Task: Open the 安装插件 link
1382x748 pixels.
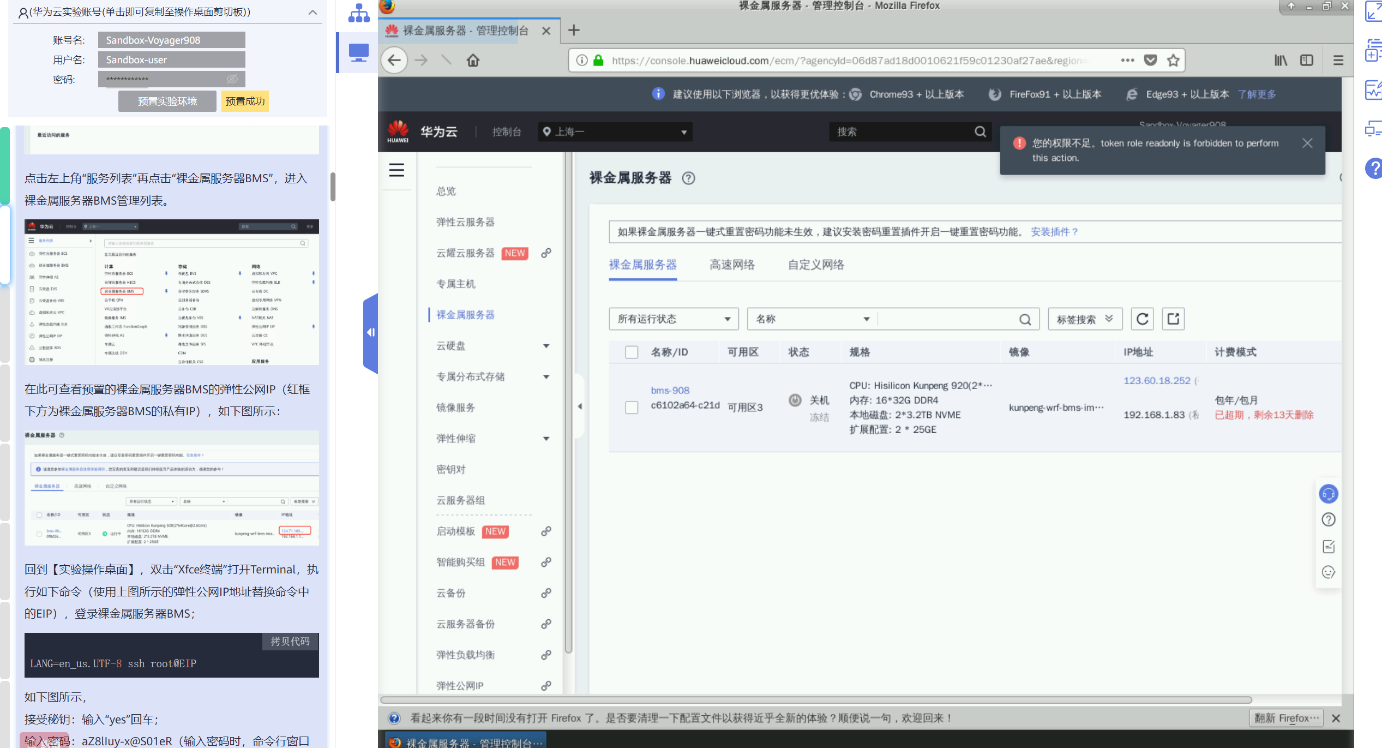Action: coord(1054,232)
